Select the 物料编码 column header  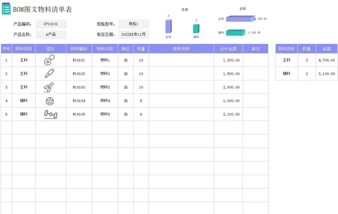(x=79, y=48)
